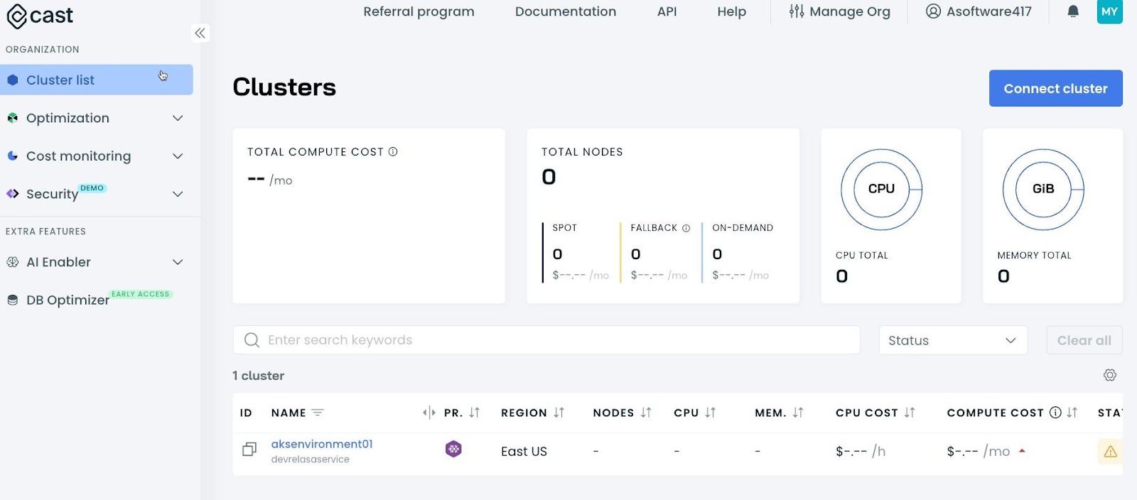Click the Clear all button
This screenshot has width=1137, height=500.
pos(1084,340)
